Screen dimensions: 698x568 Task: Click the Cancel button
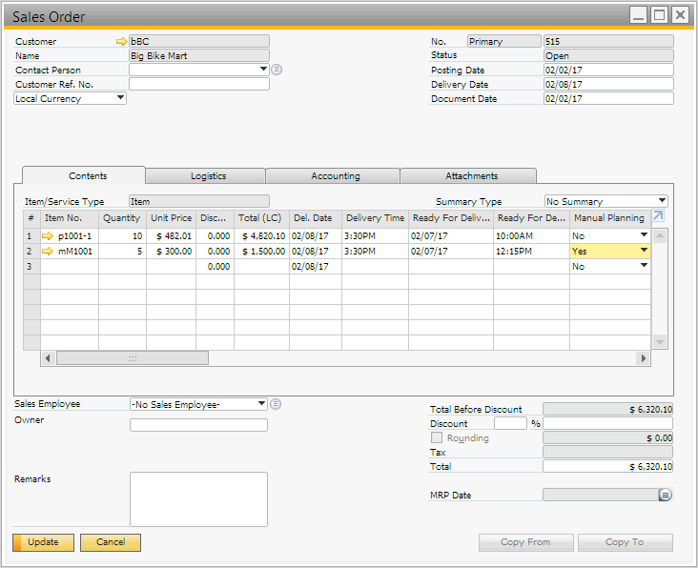(111, 542)
